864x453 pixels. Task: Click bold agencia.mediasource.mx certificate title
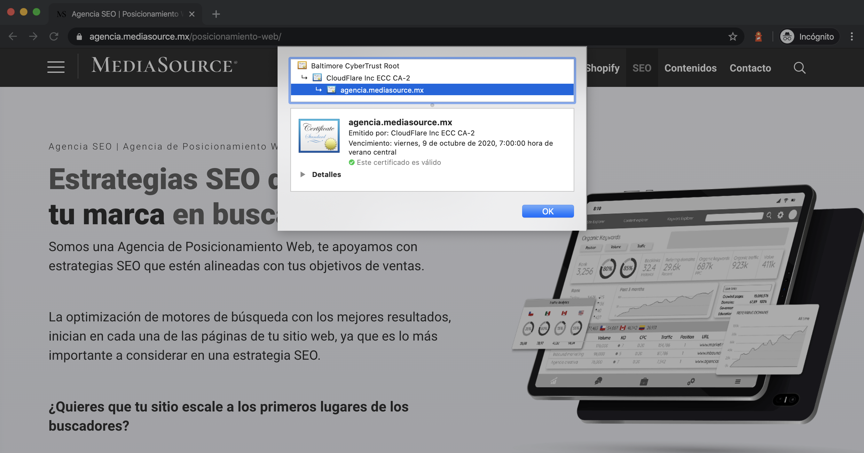(400, 122)
